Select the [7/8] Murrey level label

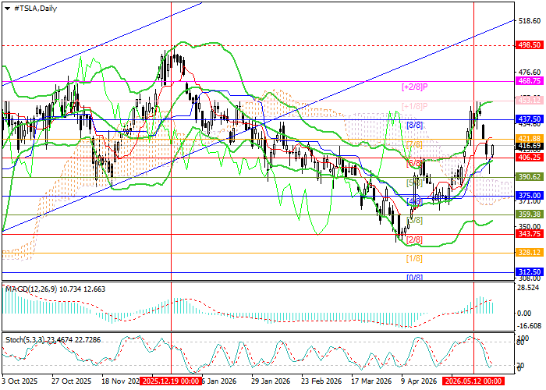point(414,144)
